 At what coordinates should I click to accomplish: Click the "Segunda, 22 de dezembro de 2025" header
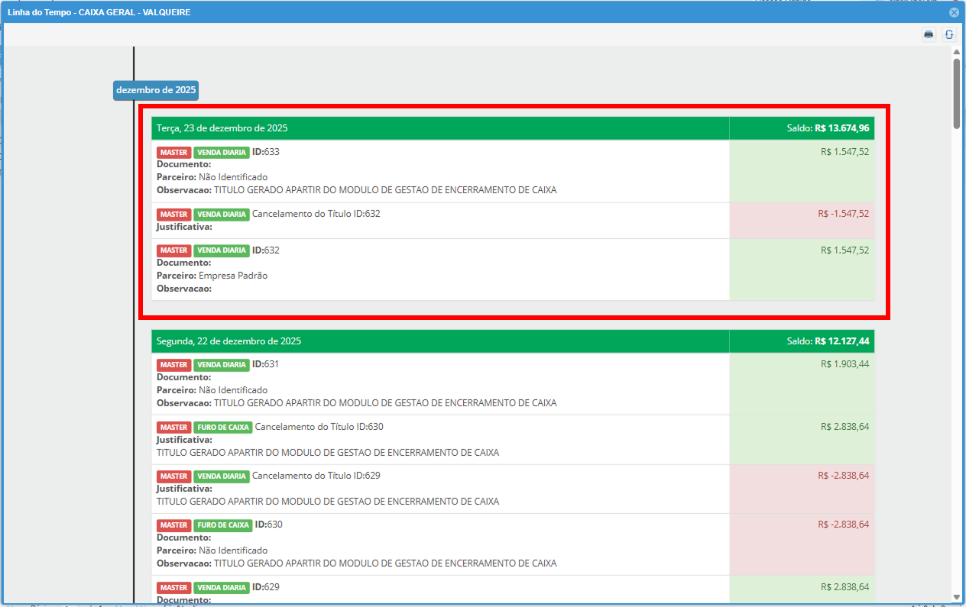pos(229,341)
